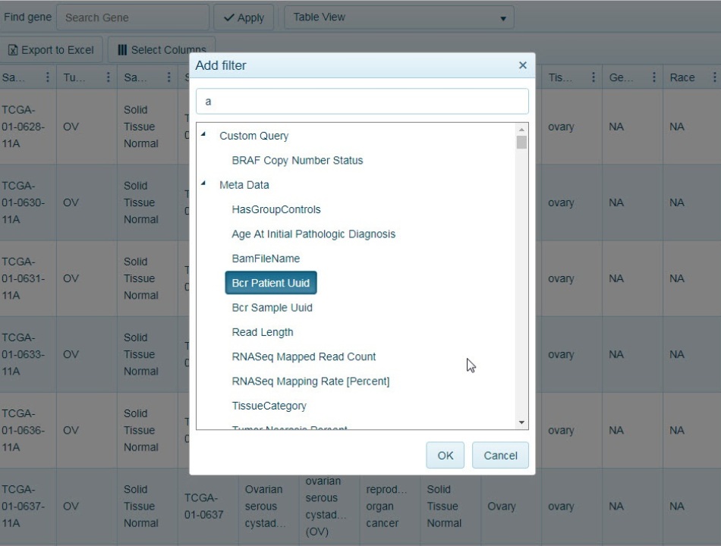Collapse the Custom Query tree node
The height and width of the screenshot is (546, 721).
click(203, 135)
